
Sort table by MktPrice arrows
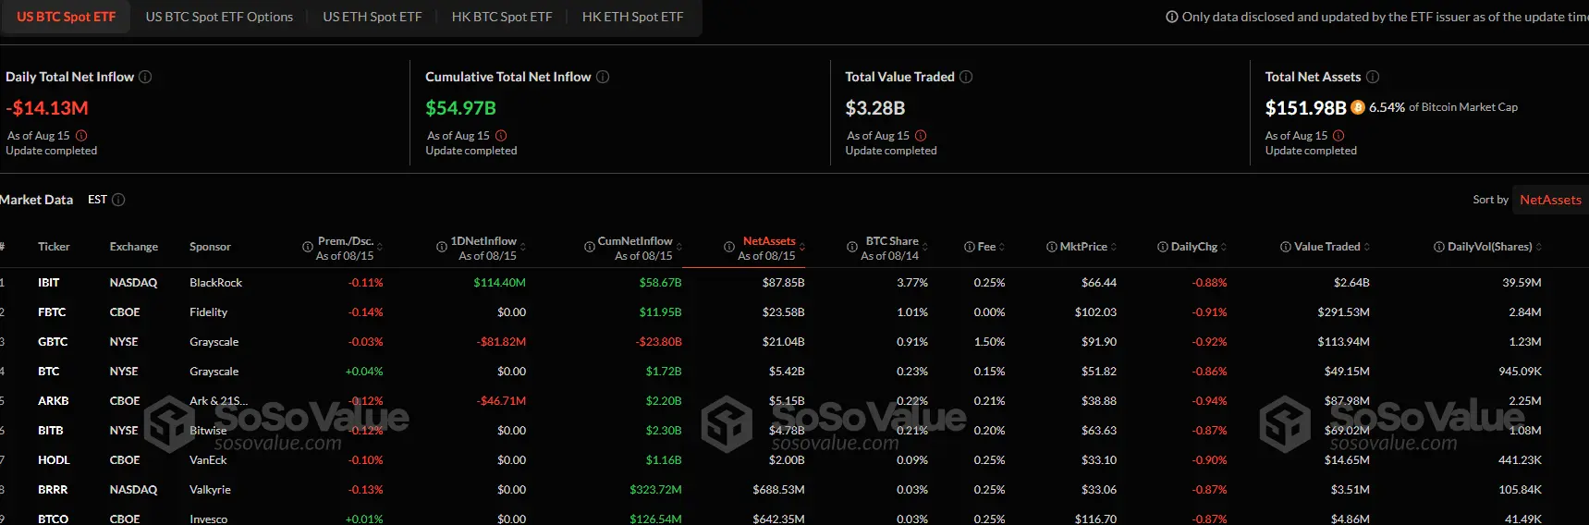[x=1114, y=247]
